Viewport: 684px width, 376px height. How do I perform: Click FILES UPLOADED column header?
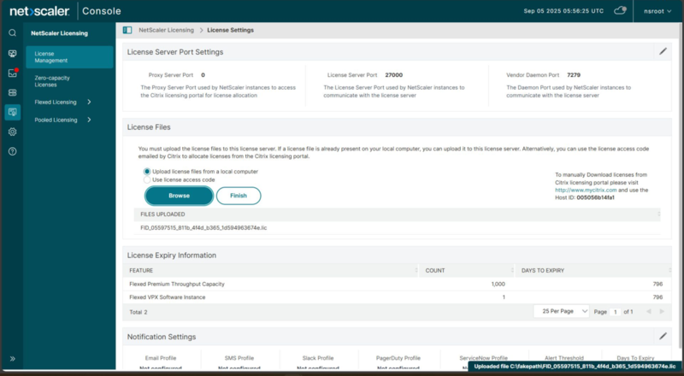tap(397, 214)
